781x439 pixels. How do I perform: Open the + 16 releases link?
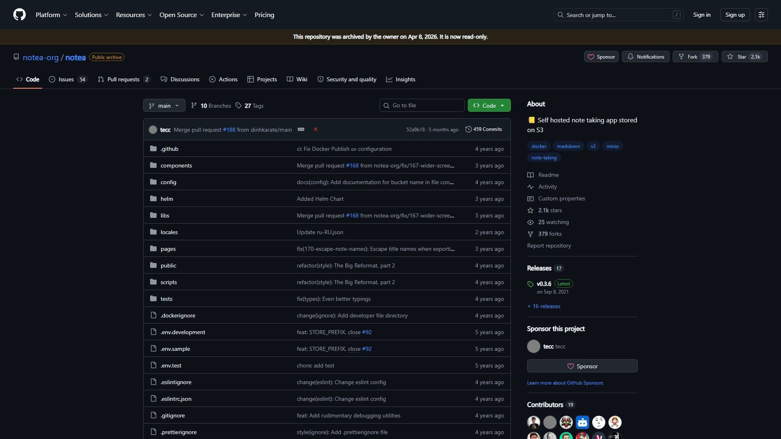click(544, 306)
